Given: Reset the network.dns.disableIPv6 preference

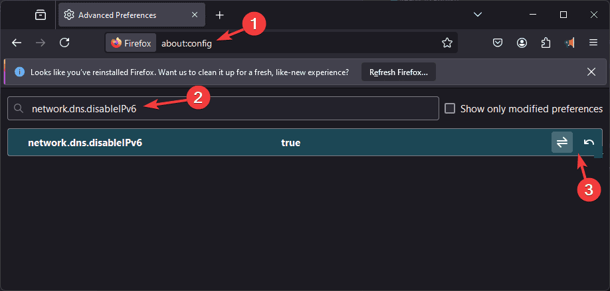Looking at the screenshot, I should (x=589, y=142).
